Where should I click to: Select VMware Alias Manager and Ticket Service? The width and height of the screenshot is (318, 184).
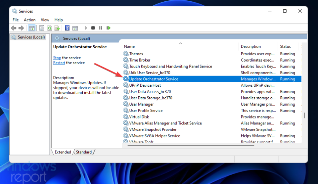212,123
